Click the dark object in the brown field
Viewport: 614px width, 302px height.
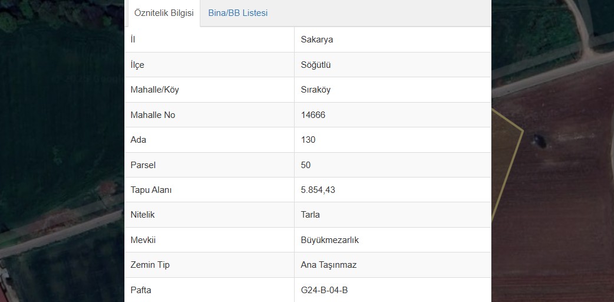point(539,140)
